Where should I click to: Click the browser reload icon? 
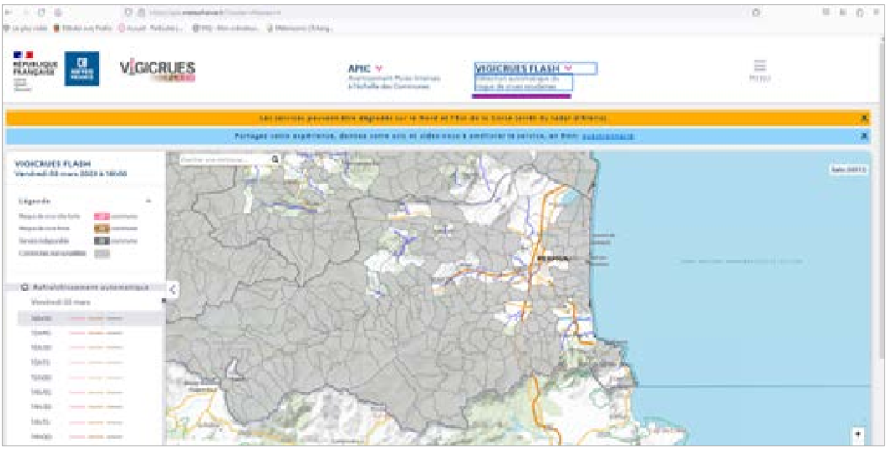(41, 13)
